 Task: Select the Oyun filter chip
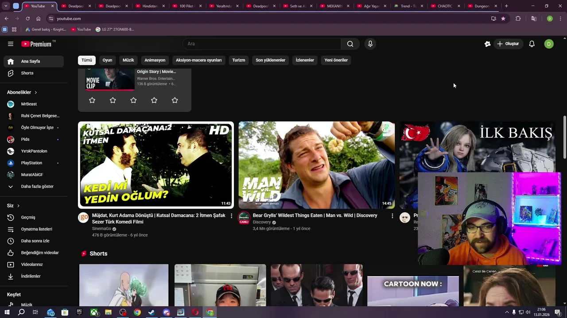tap(108, 60)
